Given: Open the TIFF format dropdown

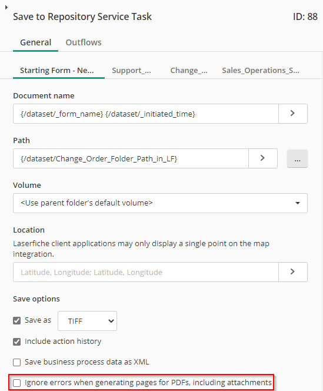Looking at the screenshot, I should 87,321.
